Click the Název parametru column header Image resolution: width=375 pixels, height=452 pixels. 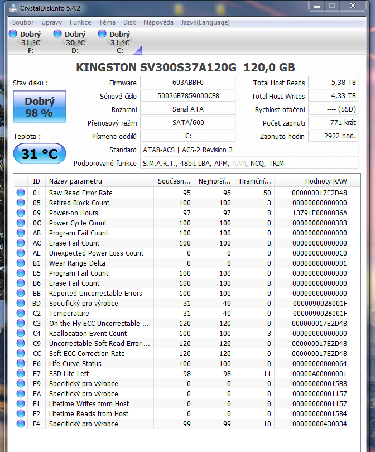pos(99,181)
